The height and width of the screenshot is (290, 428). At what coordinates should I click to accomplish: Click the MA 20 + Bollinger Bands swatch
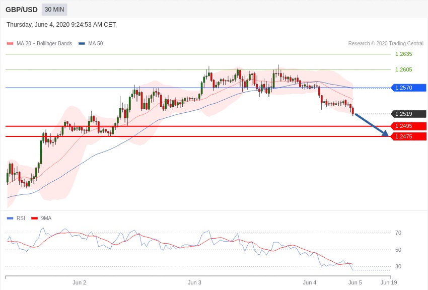10,44
